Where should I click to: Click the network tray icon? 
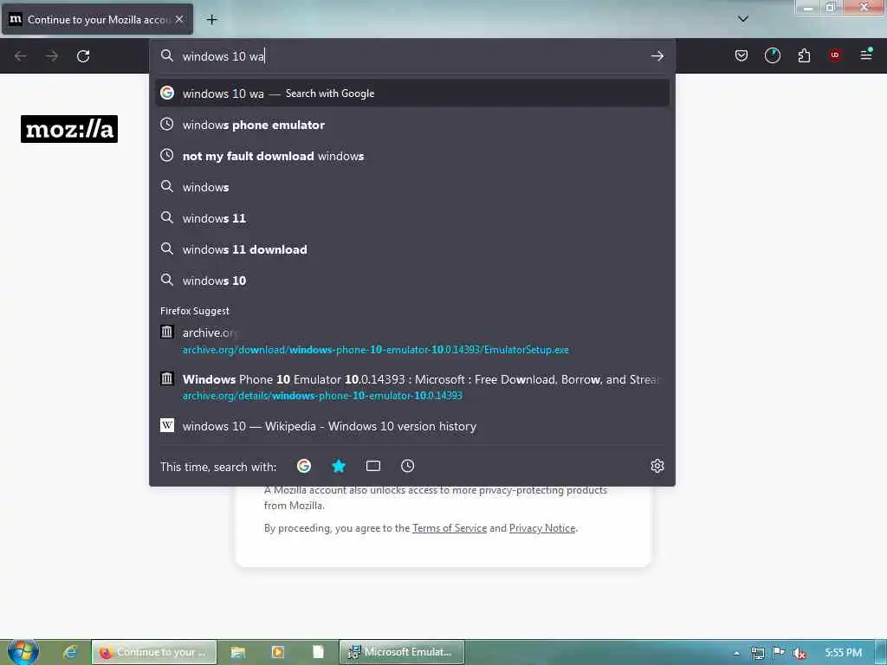757,653
